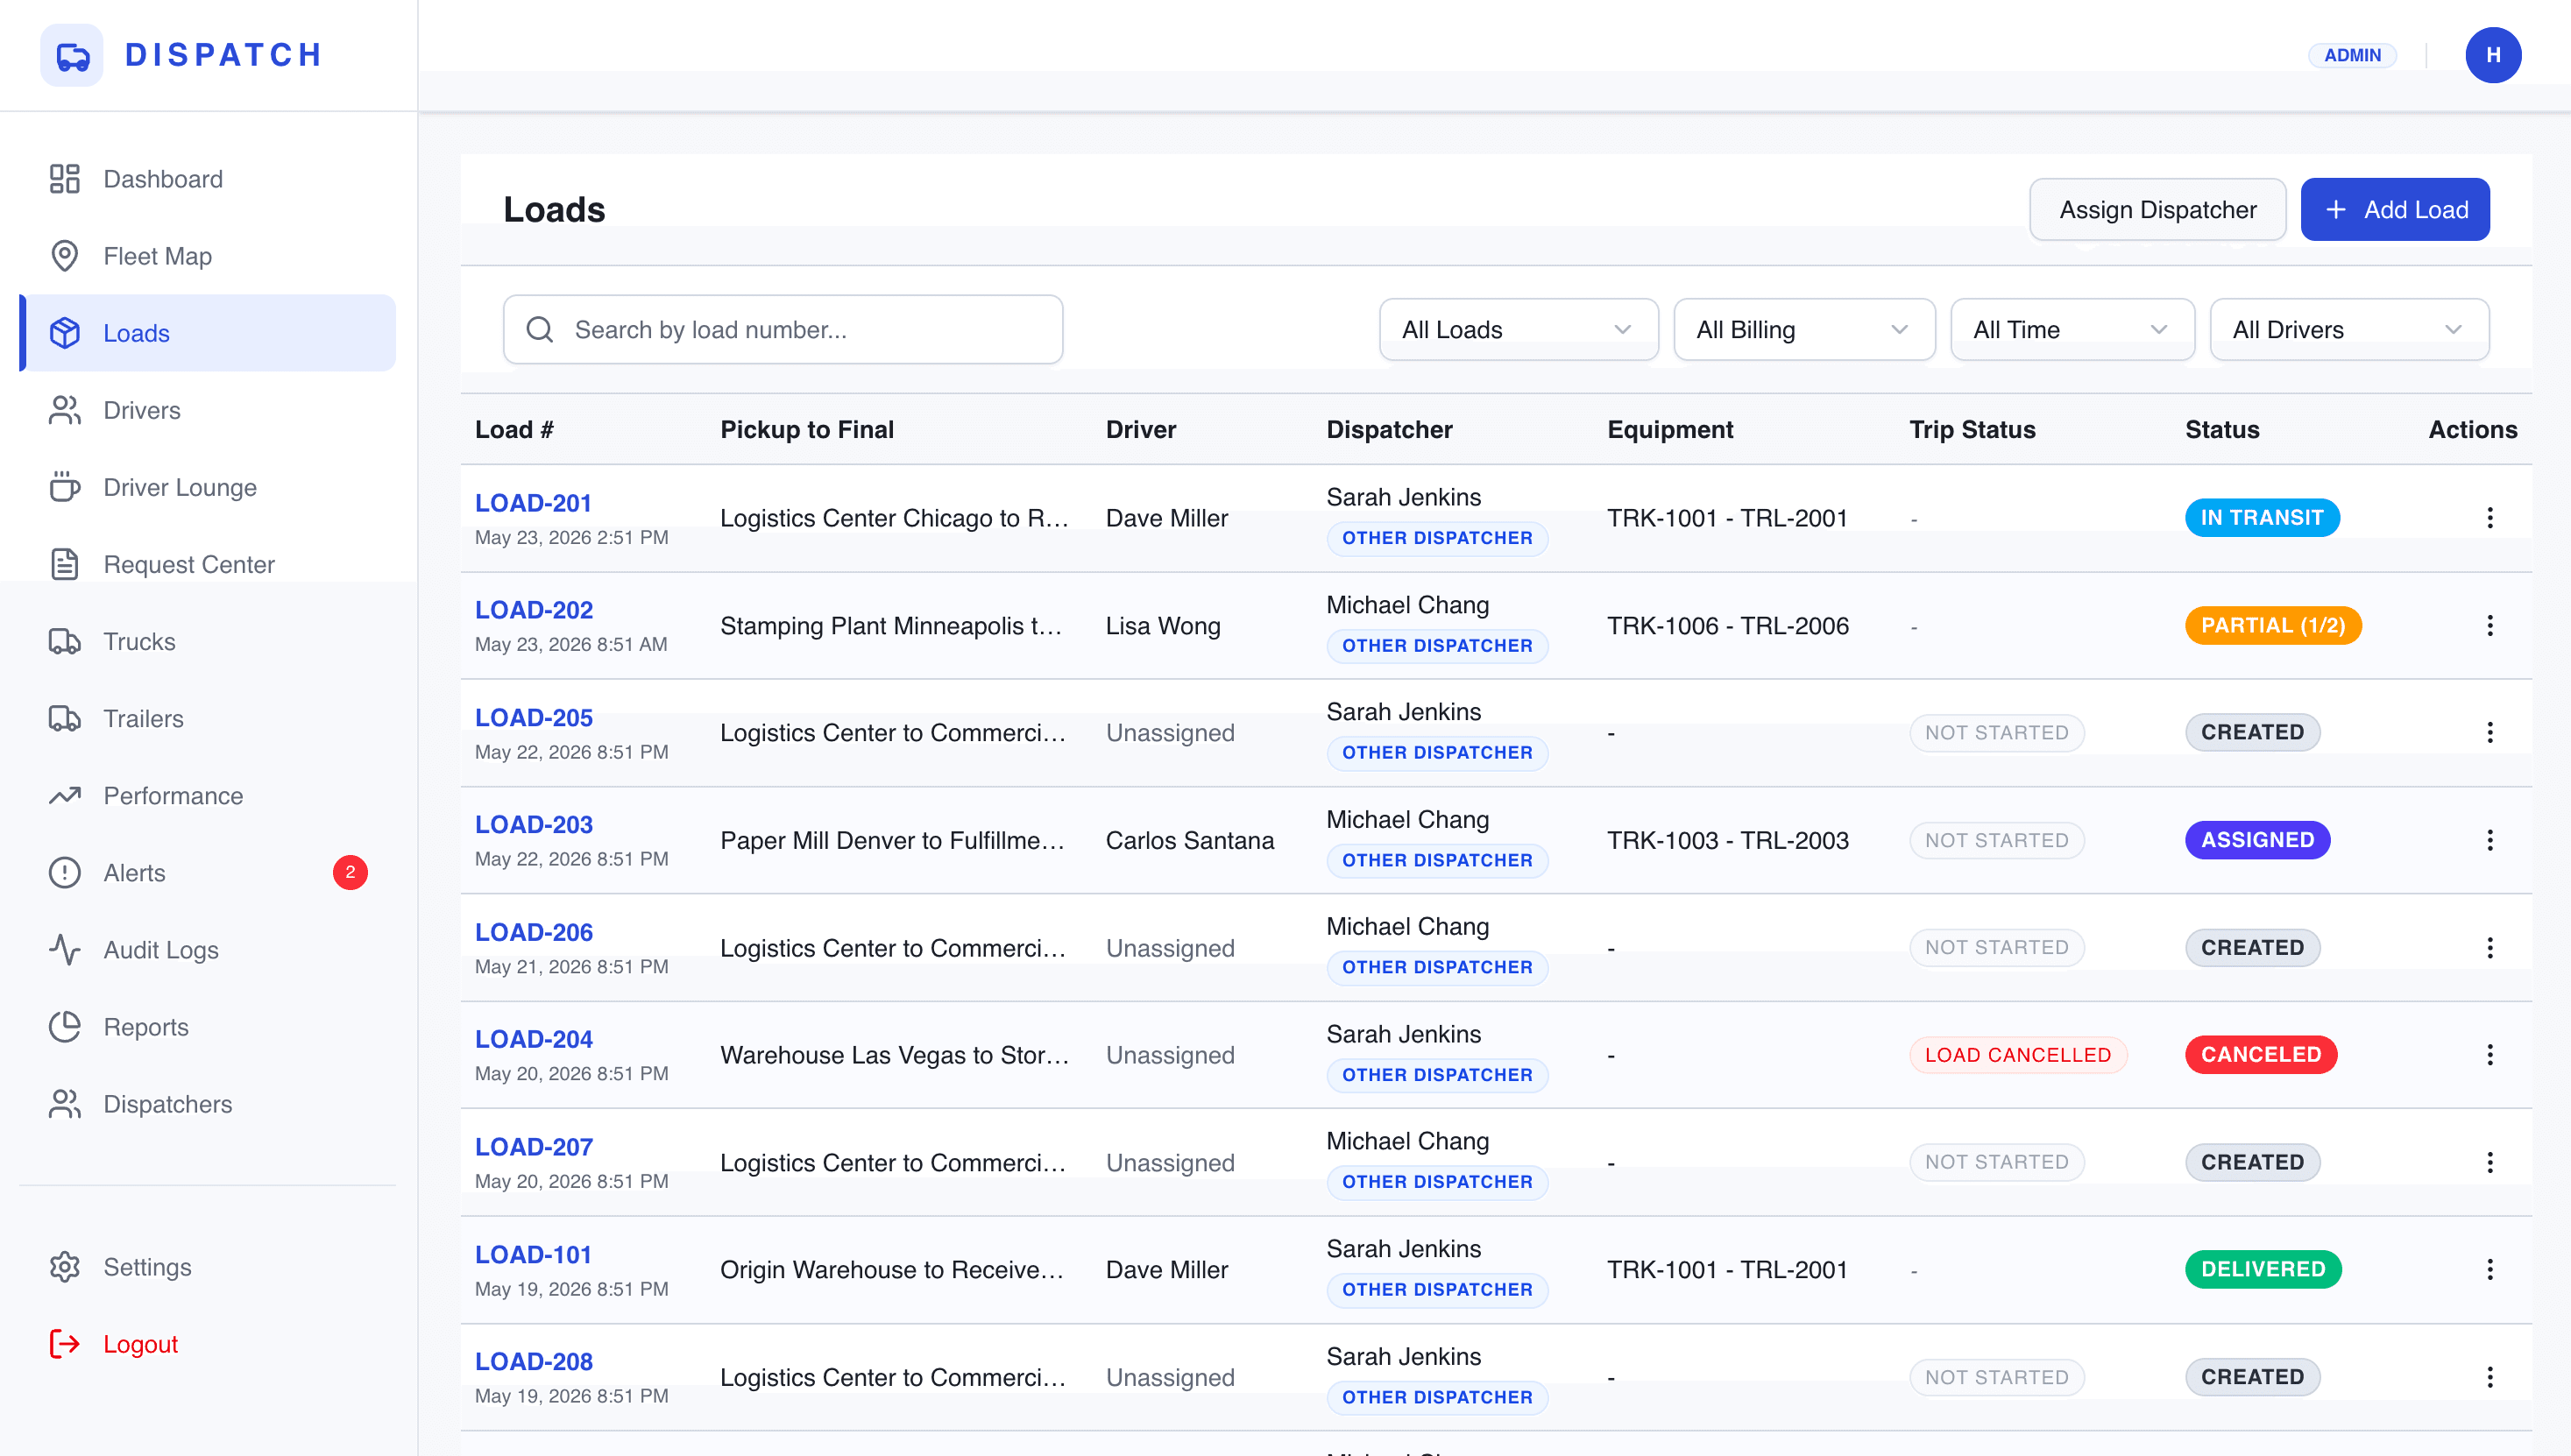2571x1456 pixels.
Task: Click the ASSIGNED status badge
Action: click(x=2257, y=840)
